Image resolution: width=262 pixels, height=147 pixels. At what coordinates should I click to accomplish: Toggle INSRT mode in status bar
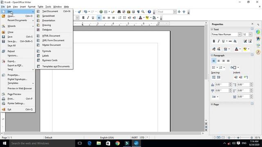(x=134, y=138)
